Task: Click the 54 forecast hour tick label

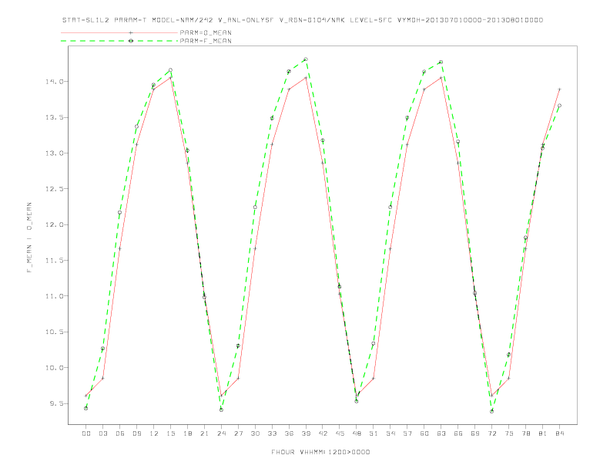Action: [390, 433]
